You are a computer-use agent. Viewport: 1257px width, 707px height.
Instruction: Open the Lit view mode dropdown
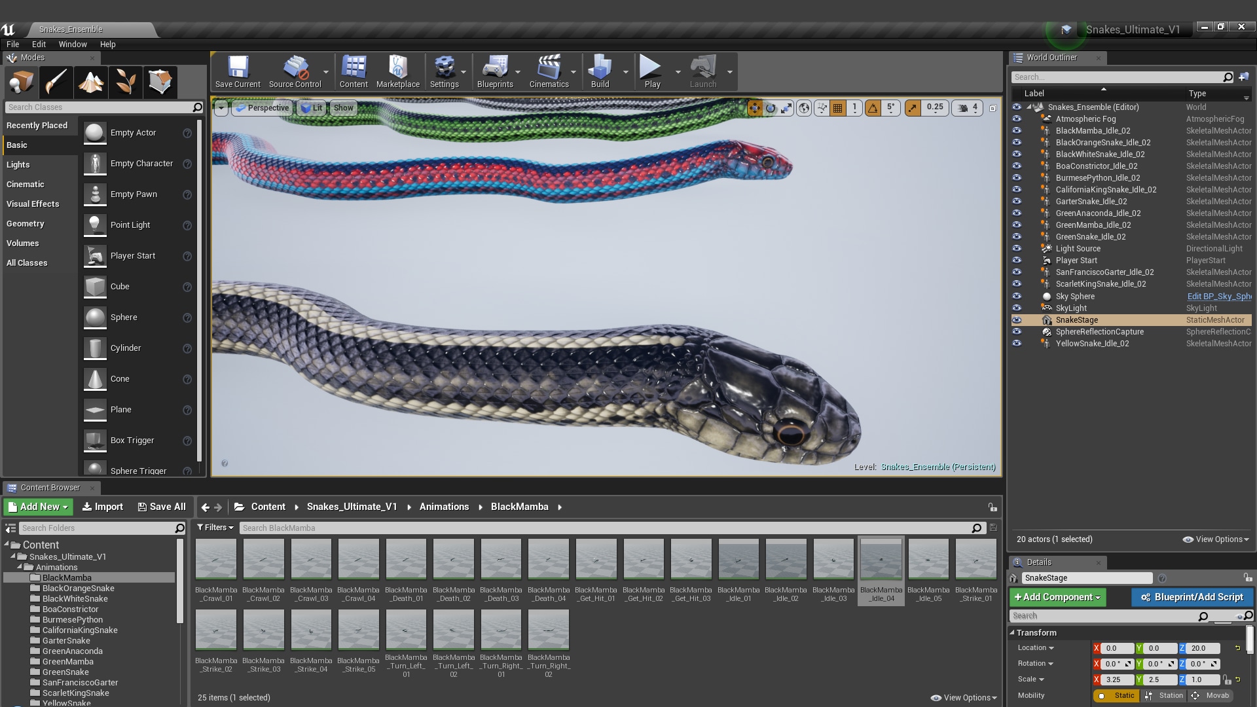(311, 107)
